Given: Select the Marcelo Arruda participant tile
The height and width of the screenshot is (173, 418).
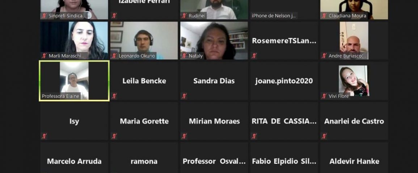Looking at the screenshot, I should [x=74, y=158].
